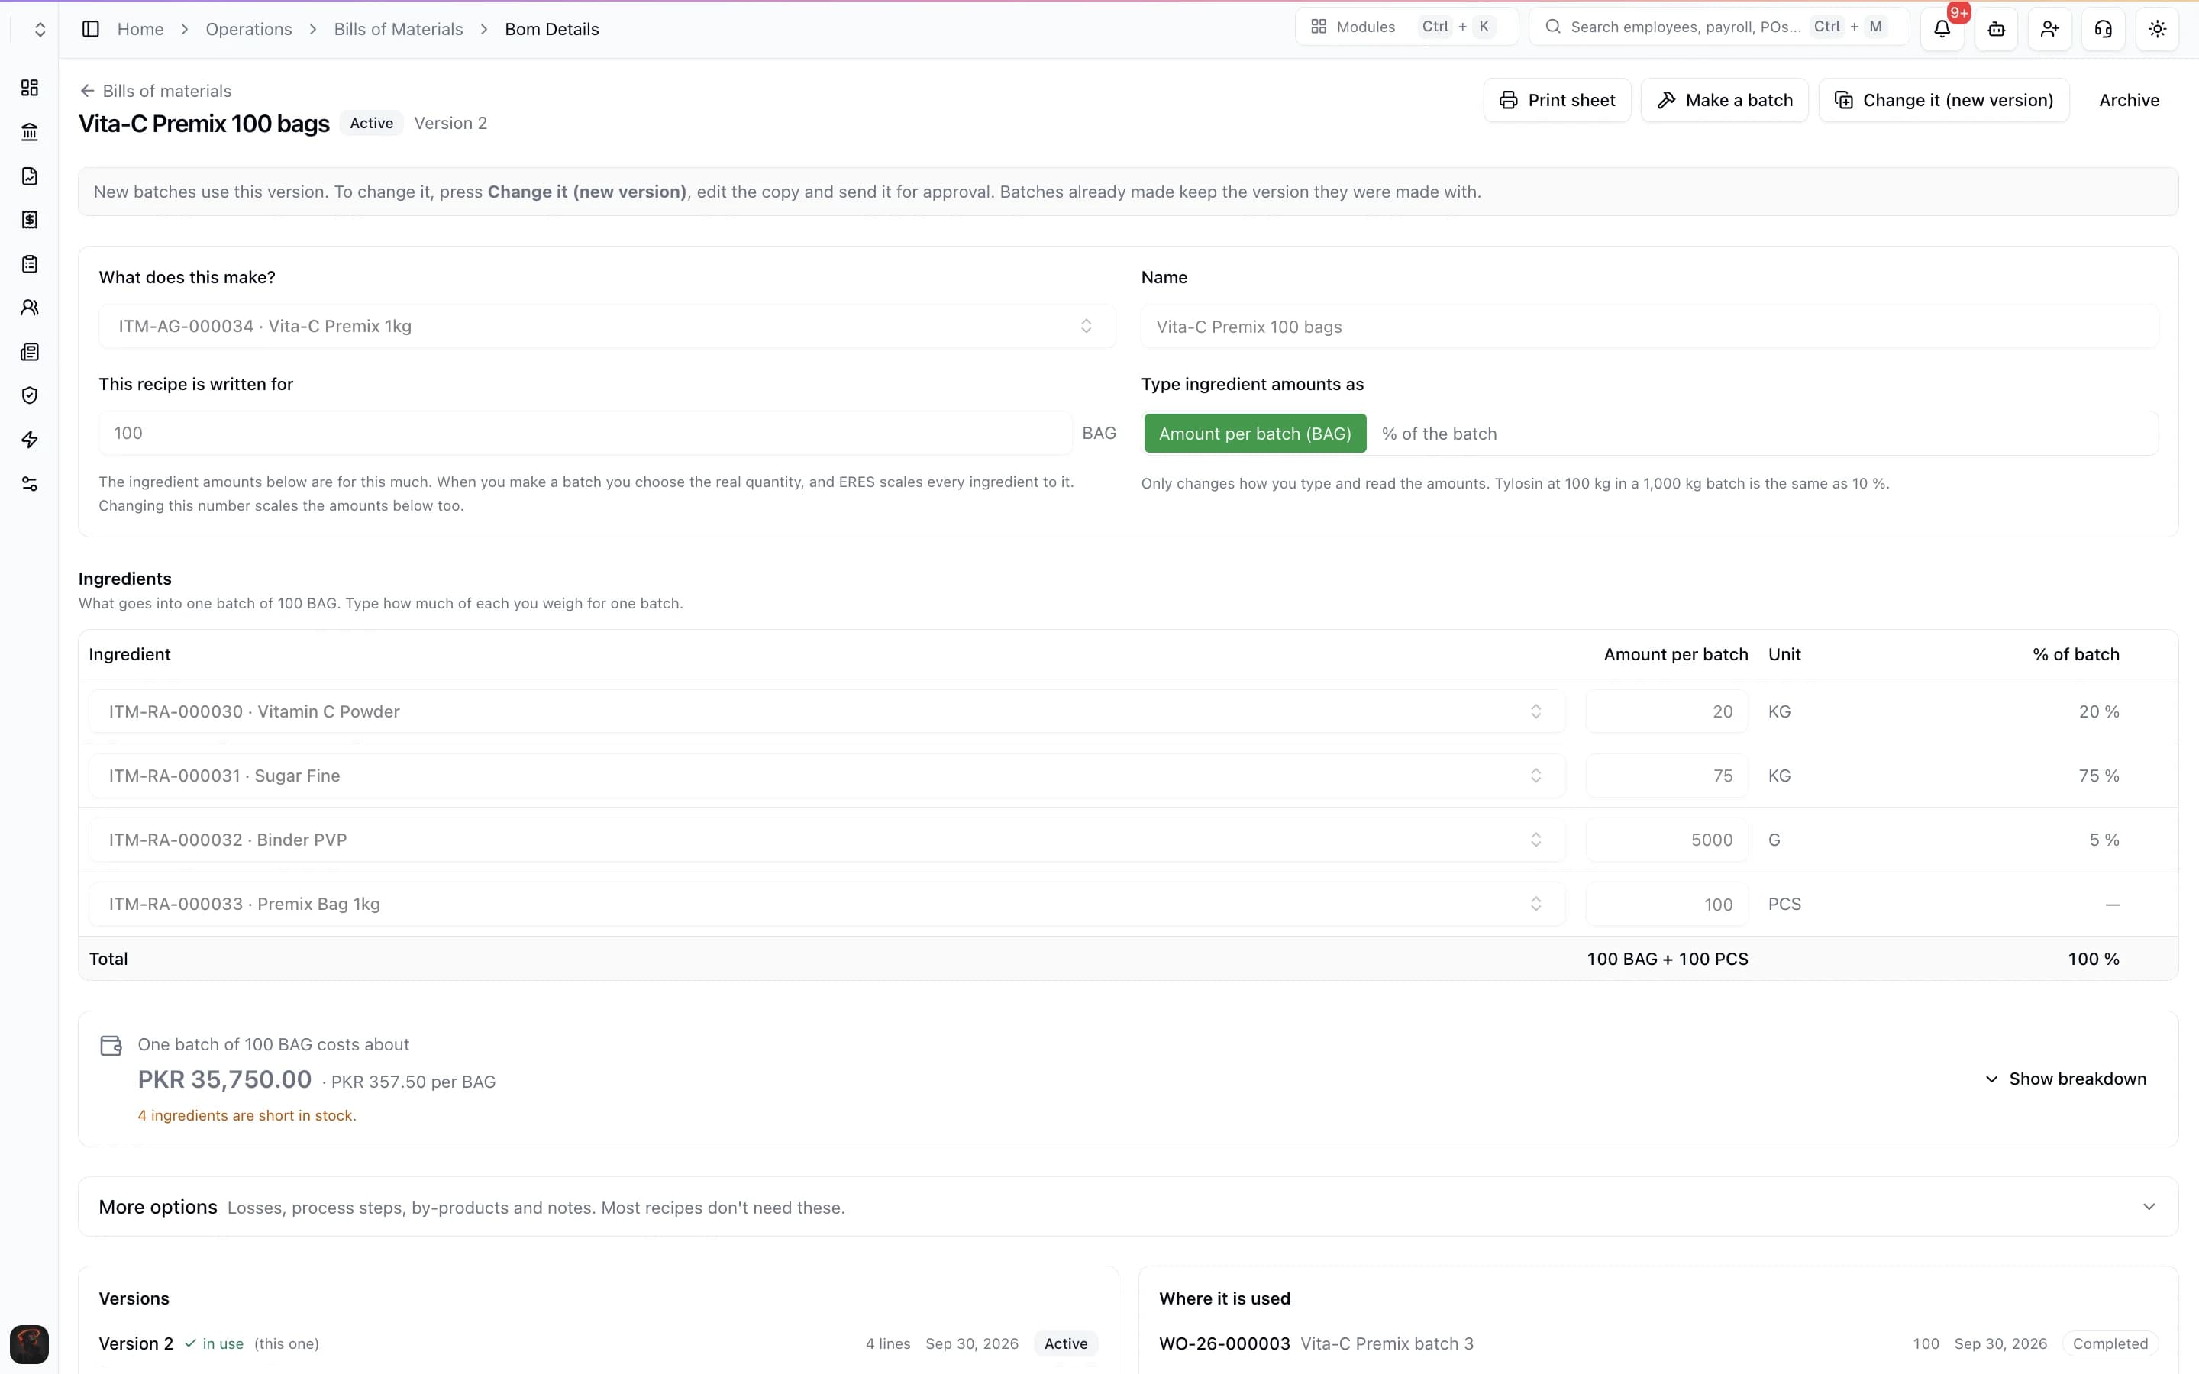
Task: Click the user avatar at bottom left
Action: click(x=29, y=1344)
